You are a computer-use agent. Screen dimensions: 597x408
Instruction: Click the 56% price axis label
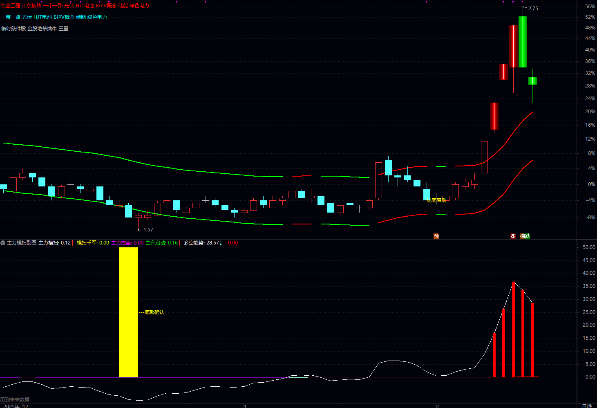coord(590,7)
